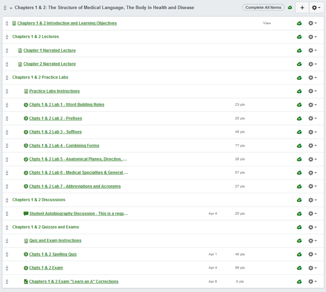Click discussion icon beside Student Autobiography Discussion
This screenshot has height=292, width=326.
(26, 214)
